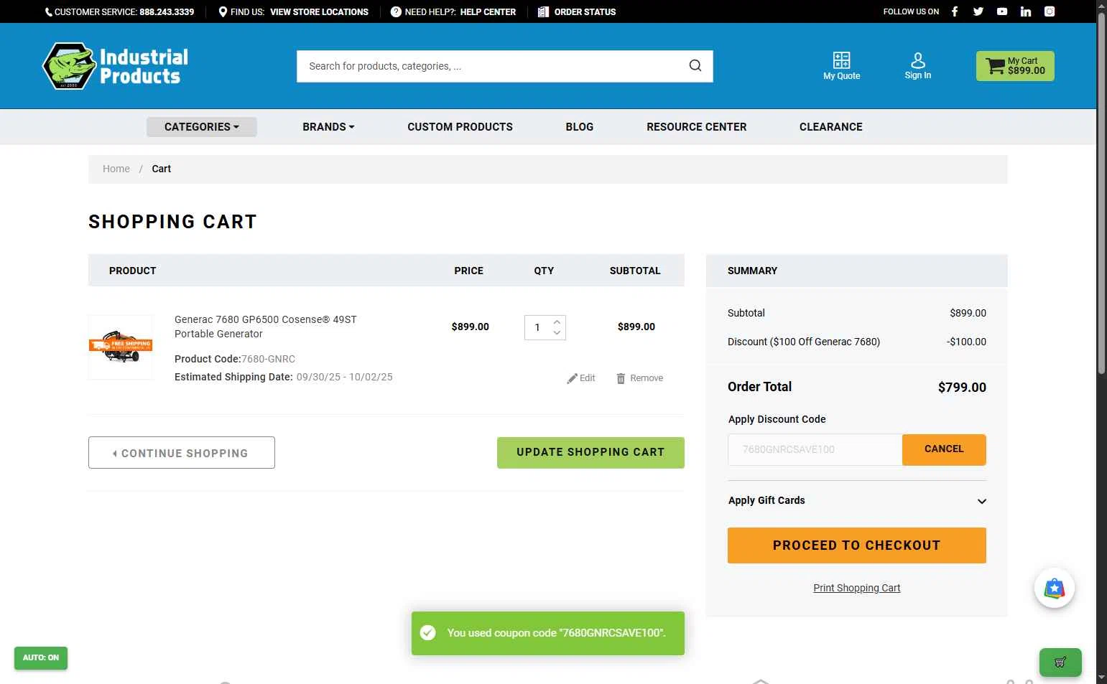Click the Industrial Products logo
1107x684 pixels.
[116, 66]
